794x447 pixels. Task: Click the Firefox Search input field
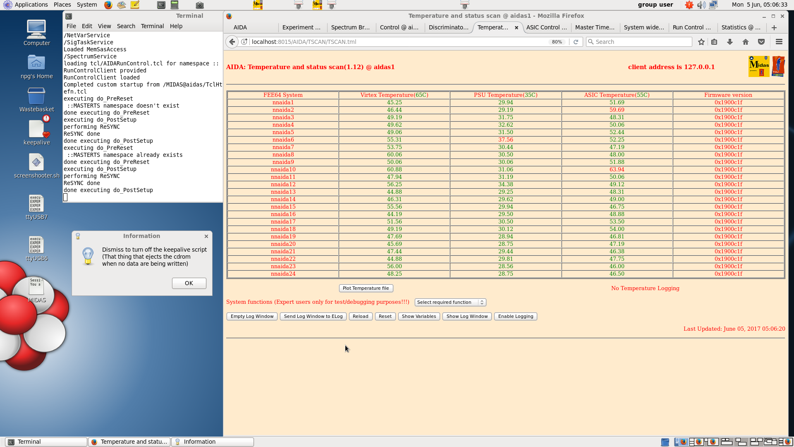point(642,42)
